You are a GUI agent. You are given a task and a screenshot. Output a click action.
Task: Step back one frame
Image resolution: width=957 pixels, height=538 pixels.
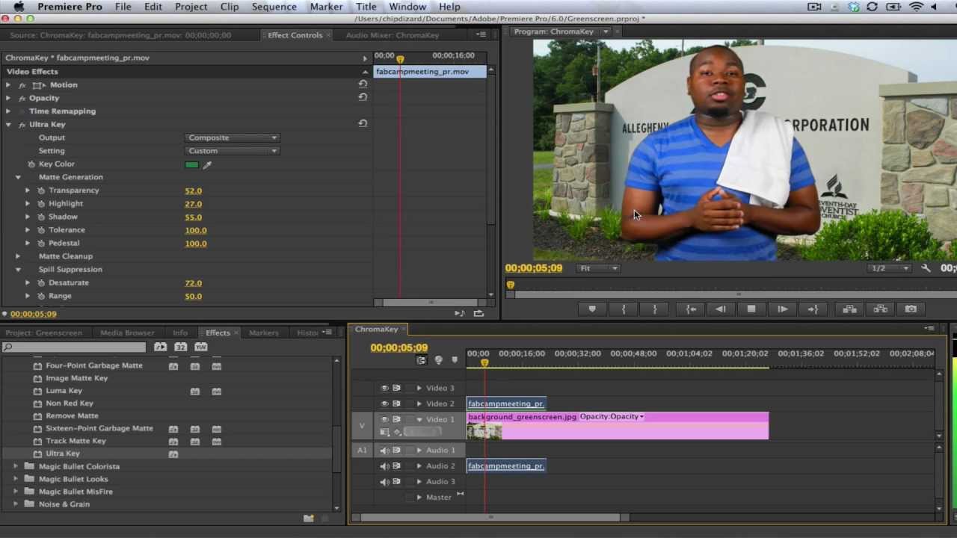(x=721, y=309)
